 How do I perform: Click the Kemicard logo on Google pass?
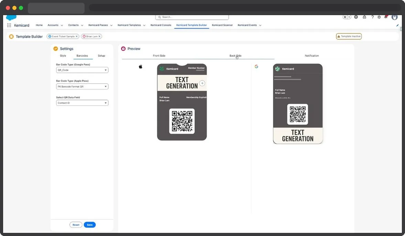277,69
